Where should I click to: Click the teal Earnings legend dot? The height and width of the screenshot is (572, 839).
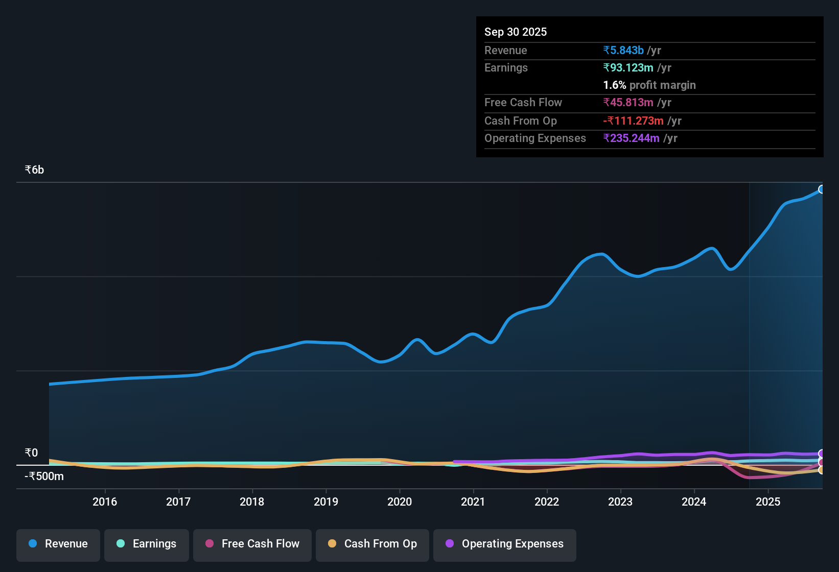121,544
